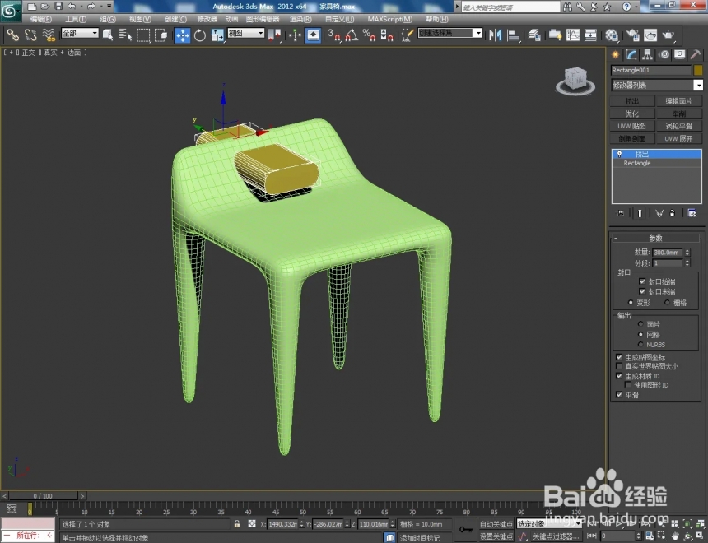
Task: Click the 分段 spinner arrows
Action: click(x=687, y=262)
